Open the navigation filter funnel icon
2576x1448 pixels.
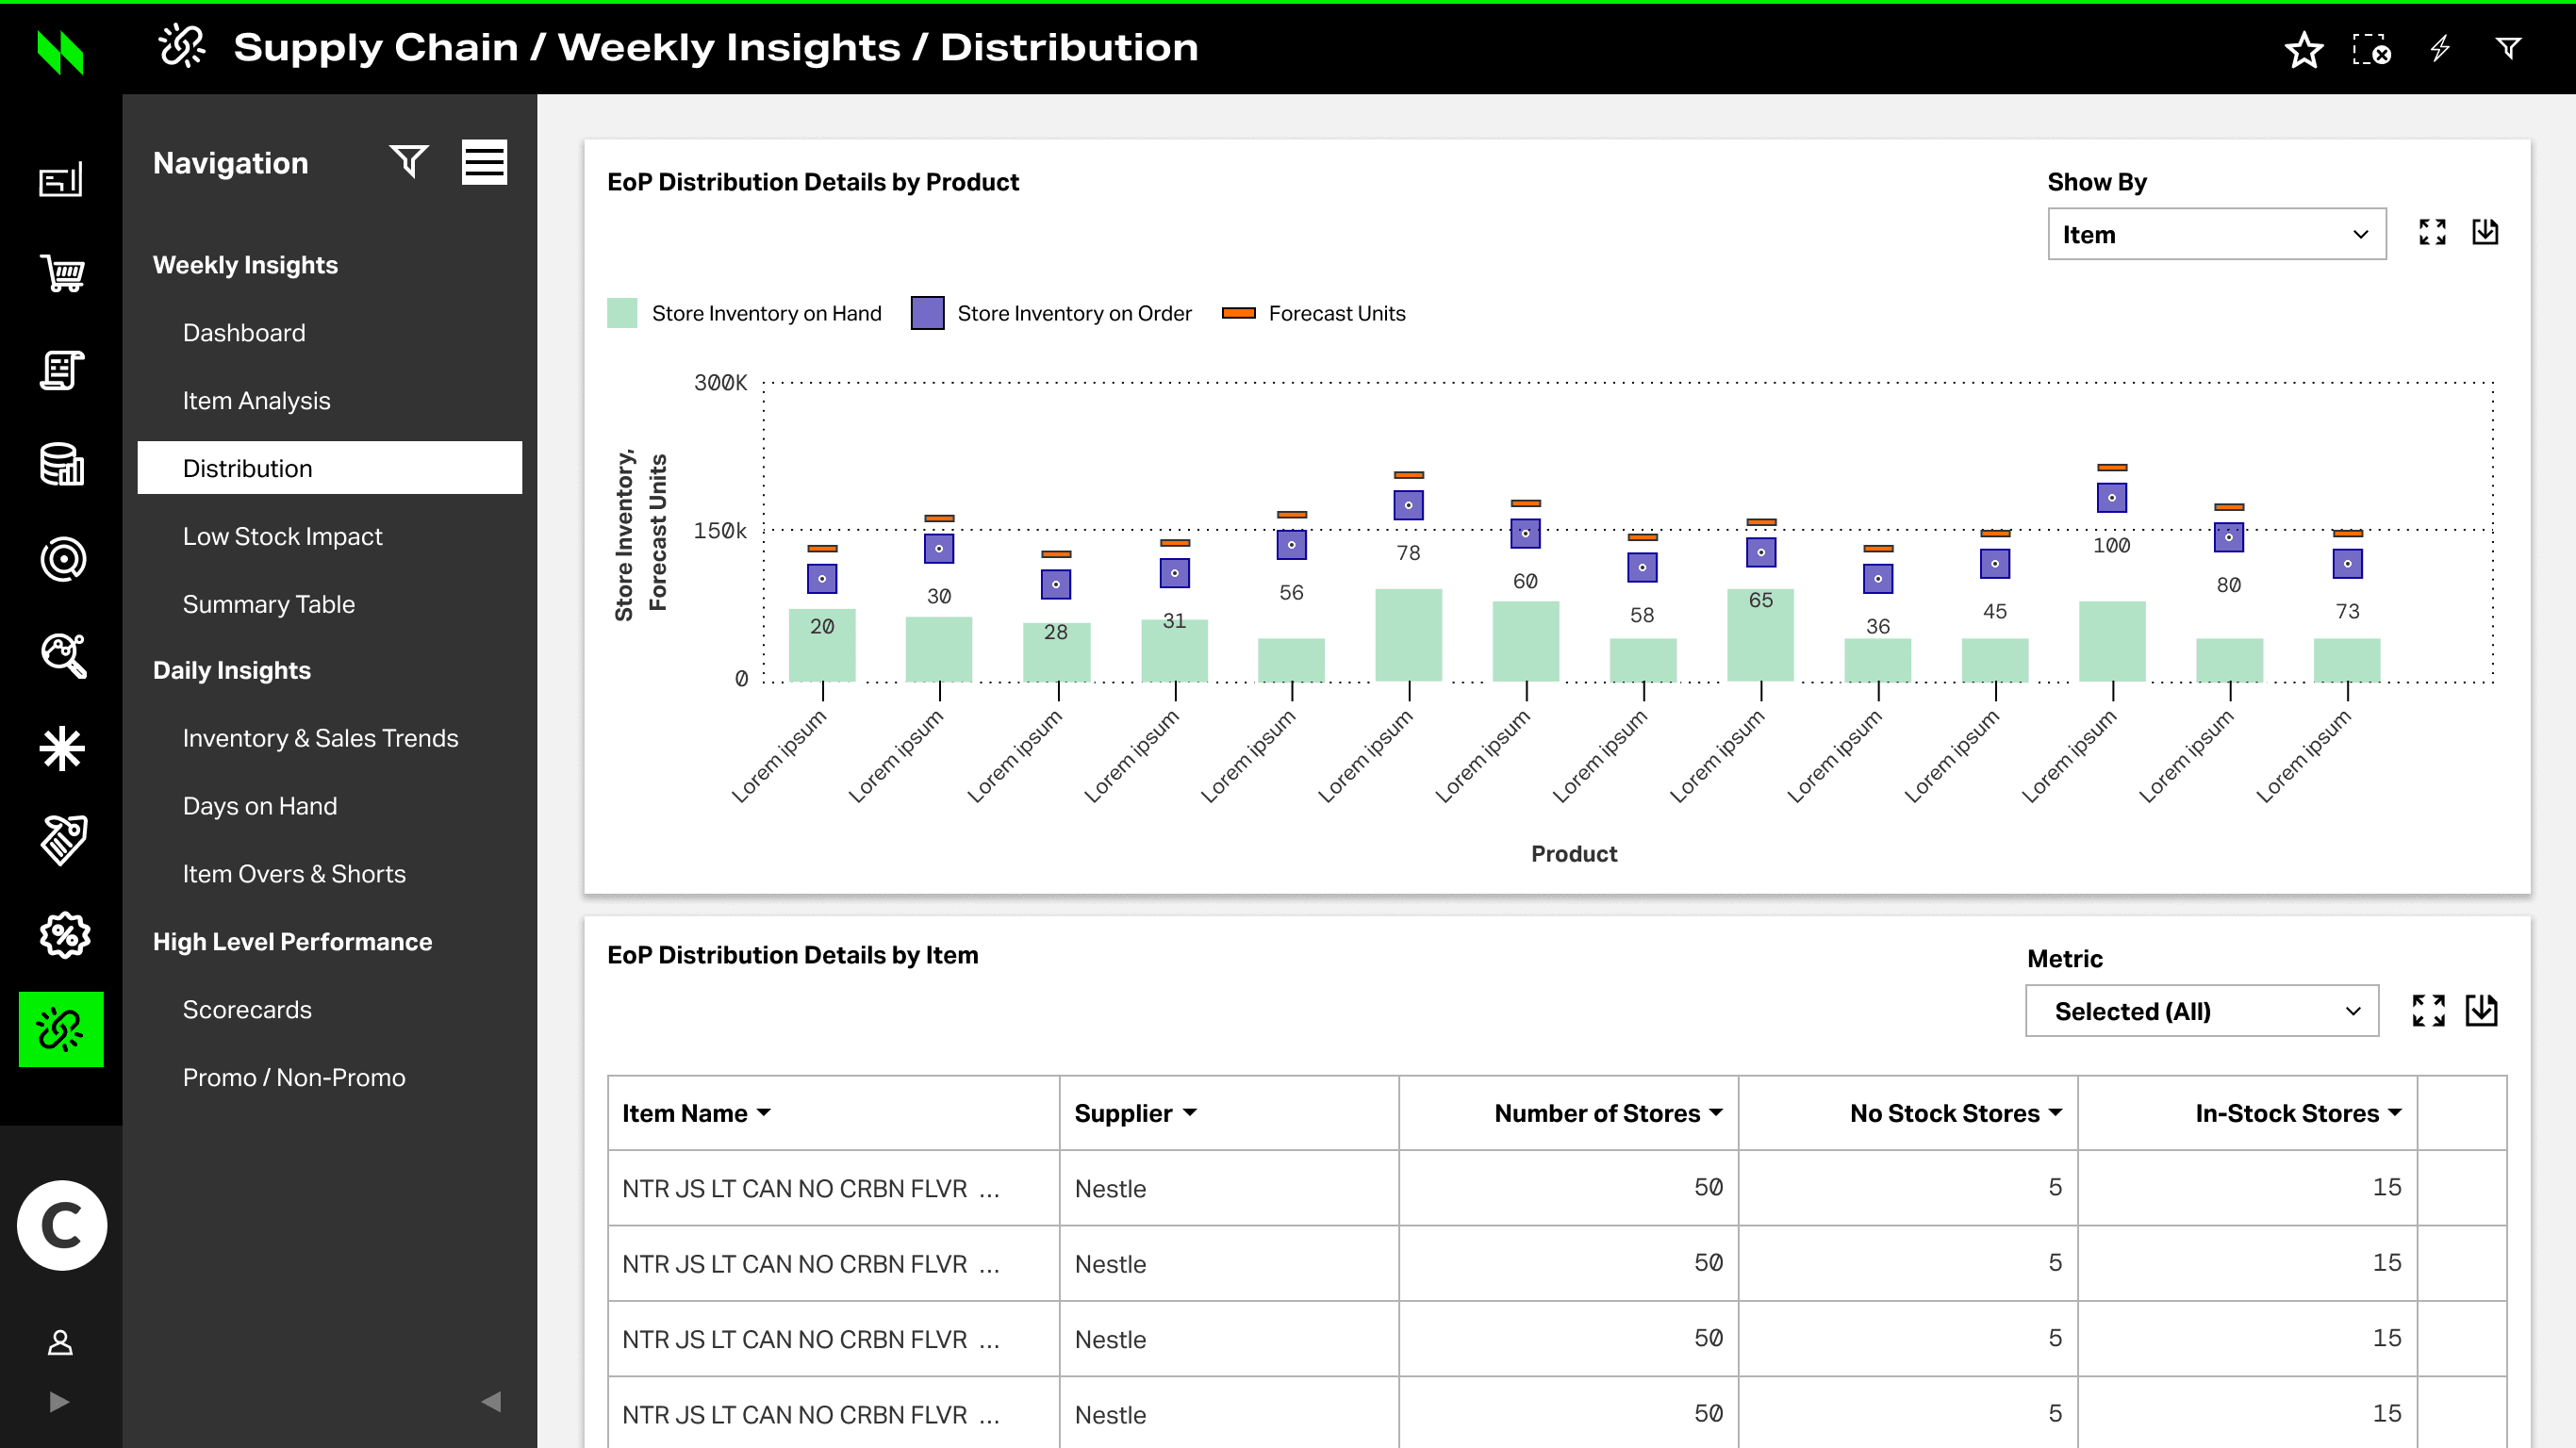(x=408, y=162)
